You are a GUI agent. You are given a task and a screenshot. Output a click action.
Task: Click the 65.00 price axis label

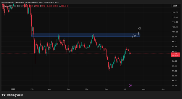point(175,66)
